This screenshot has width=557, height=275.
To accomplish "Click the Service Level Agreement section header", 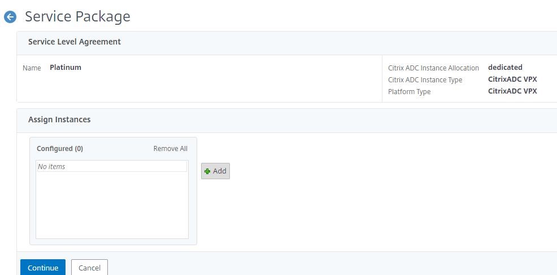I will click(75, 42).
